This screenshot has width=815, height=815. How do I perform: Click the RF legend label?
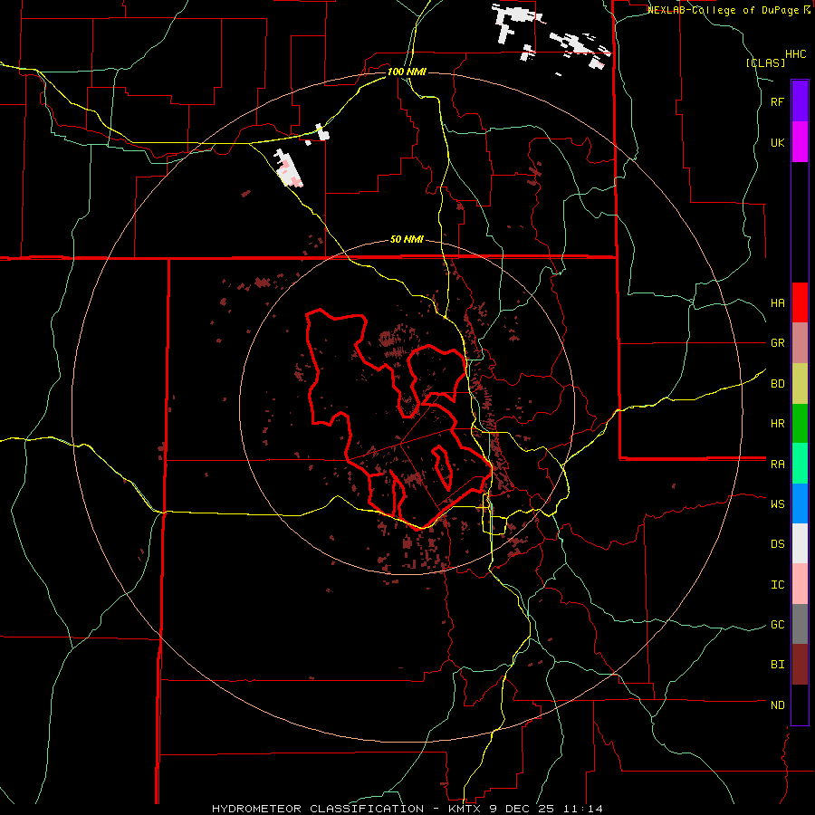coord(777,101)
